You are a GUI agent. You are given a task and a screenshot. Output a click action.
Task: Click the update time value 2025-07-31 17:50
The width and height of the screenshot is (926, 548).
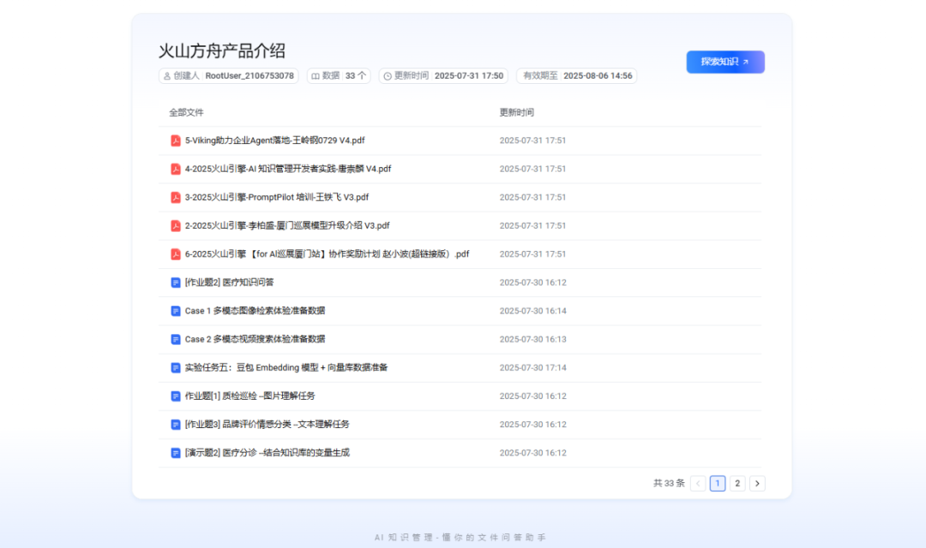469,76
